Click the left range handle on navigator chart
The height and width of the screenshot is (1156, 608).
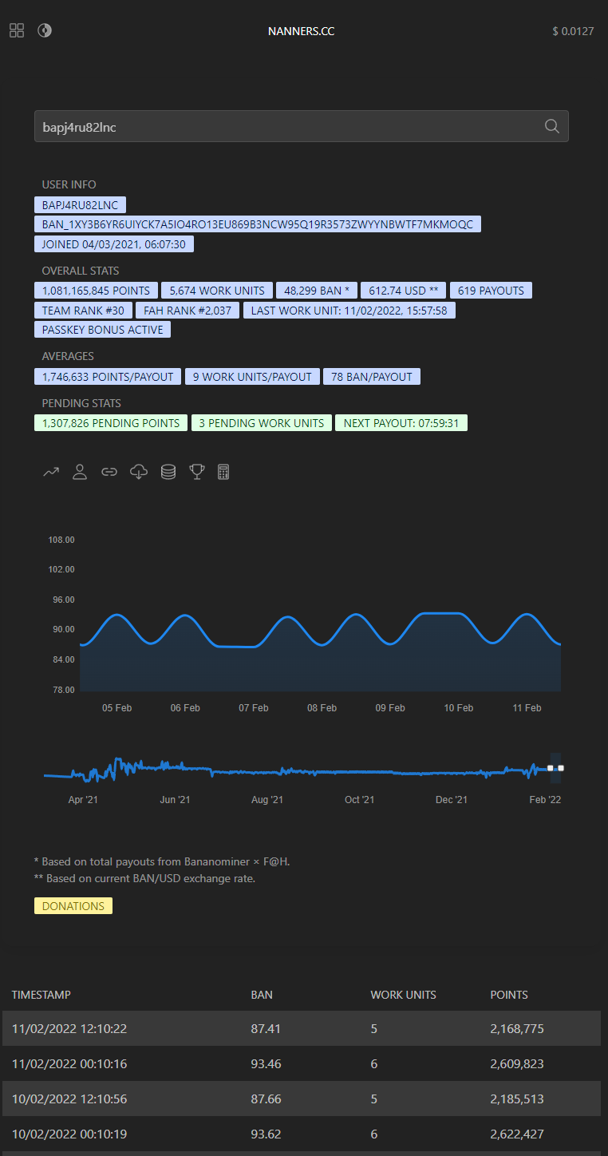pos(551,768)
